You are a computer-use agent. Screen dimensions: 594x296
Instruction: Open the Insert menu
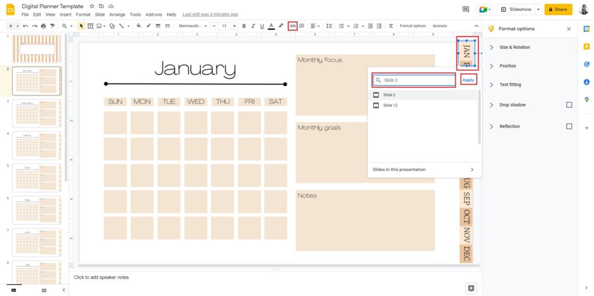click(65, 14)
